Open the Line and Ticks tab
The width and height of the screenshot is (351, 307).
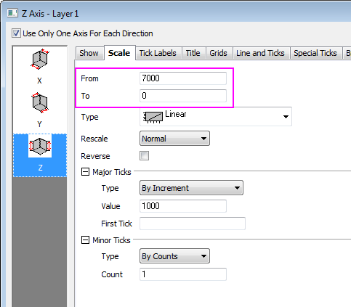click(260, 53)
